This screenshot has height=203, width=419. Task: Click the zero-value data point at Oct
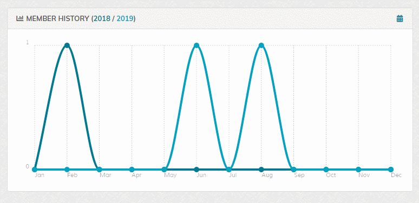point(326,170)
